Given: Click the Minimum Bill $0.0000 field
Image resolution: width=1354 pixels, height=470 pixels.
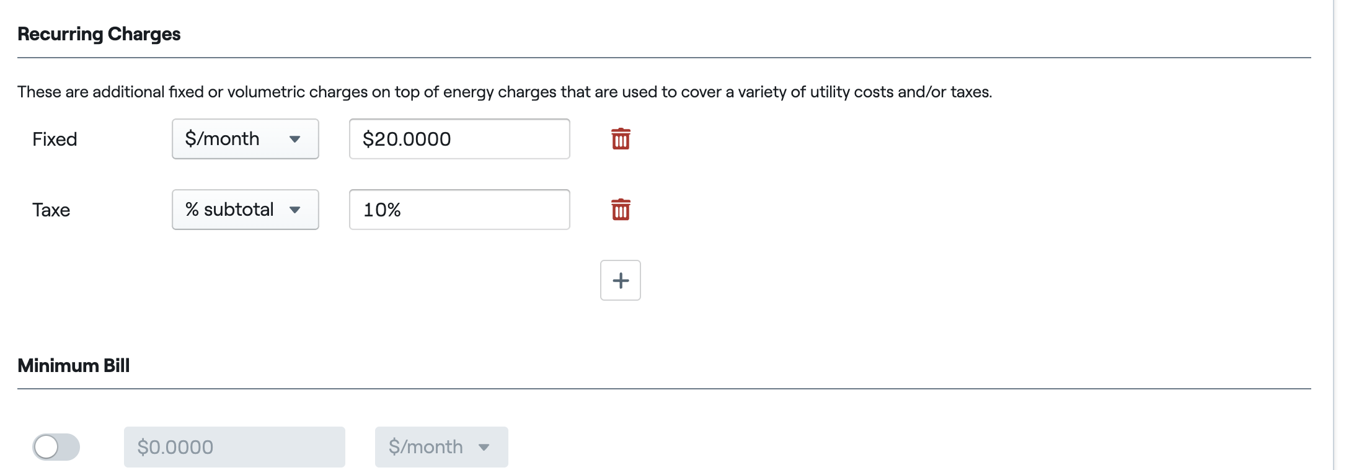Looking at the screenshot, I should coord(234,447).
